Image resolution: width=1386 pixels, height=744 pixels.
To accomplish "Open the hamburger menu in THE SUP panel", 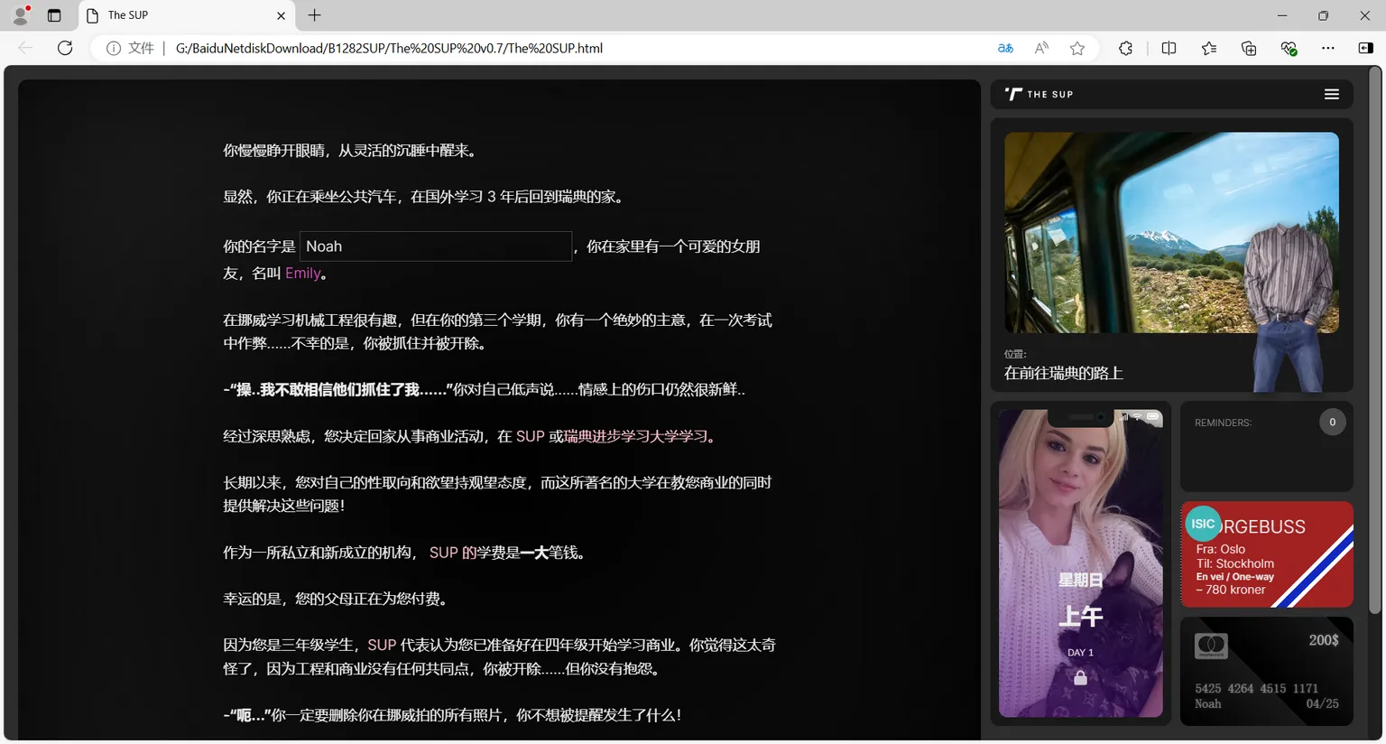I will pos(1331,95).
